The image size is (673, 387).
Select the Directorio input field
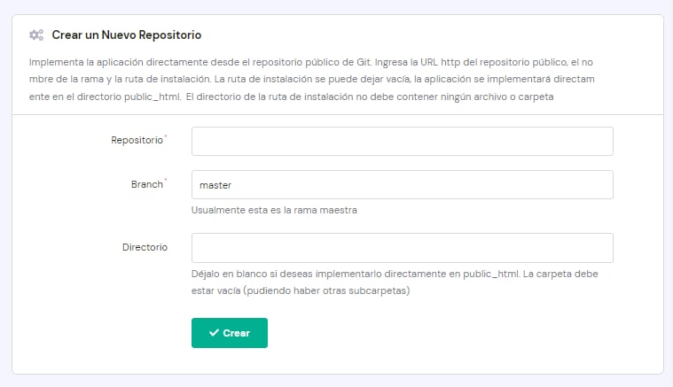point(403,248)
